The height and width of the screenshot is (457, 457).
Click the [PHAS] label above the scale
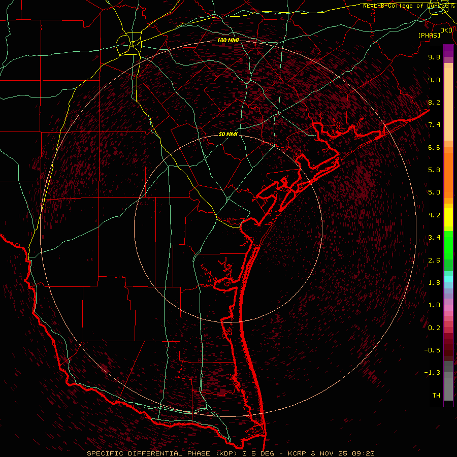[x=429, y=36]
